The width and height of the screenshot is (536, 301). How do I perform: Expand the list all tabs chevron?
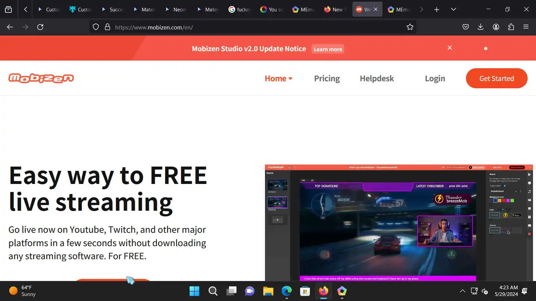[454, 9]
